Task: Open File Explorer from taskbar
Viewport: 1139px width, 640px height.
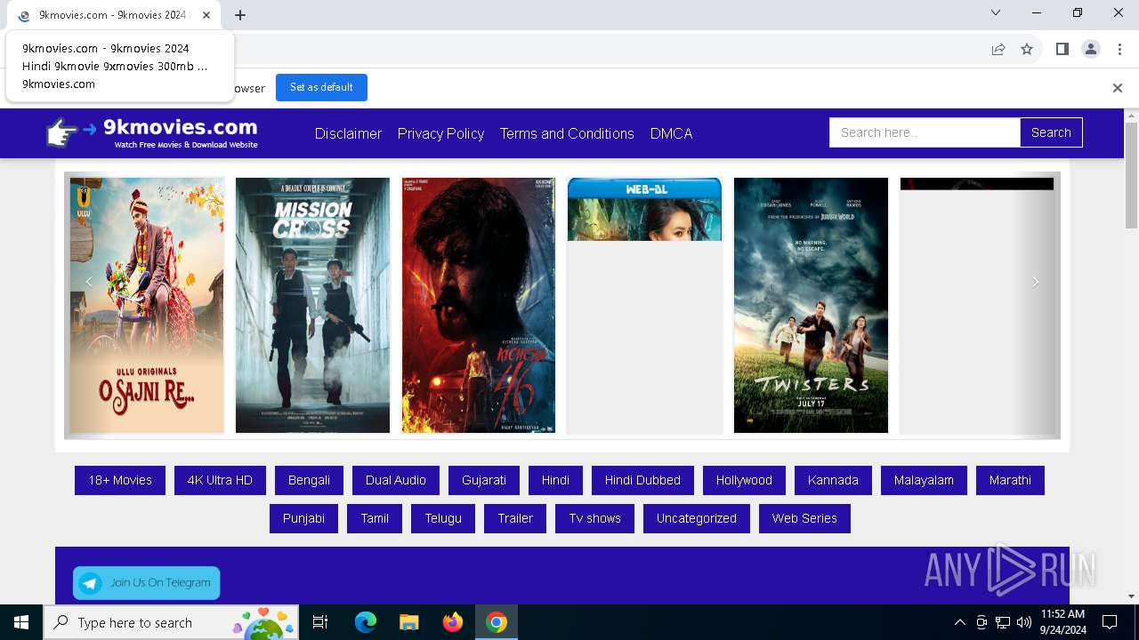Action: pos(408,622)
